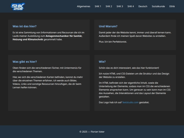Open the Deutsch menu
Screen dimensions: 184x138
pos(143,6)
